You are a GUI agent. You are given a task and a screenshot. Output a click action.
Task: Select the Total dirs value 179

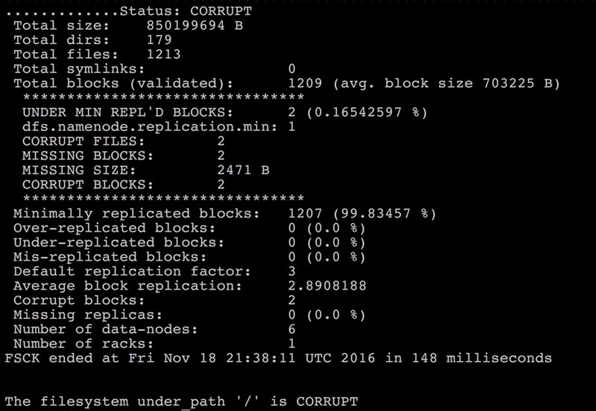(159, 40)
